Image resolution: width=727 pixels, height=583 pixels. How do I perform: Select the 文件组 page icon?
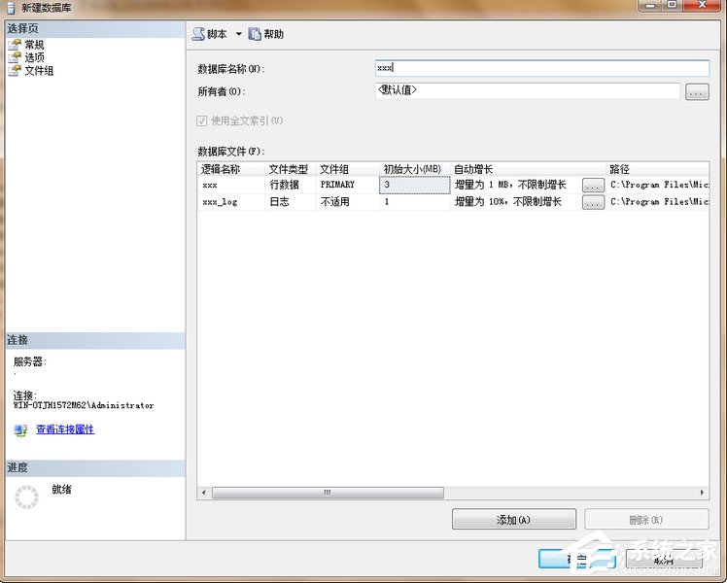(15, 70)
